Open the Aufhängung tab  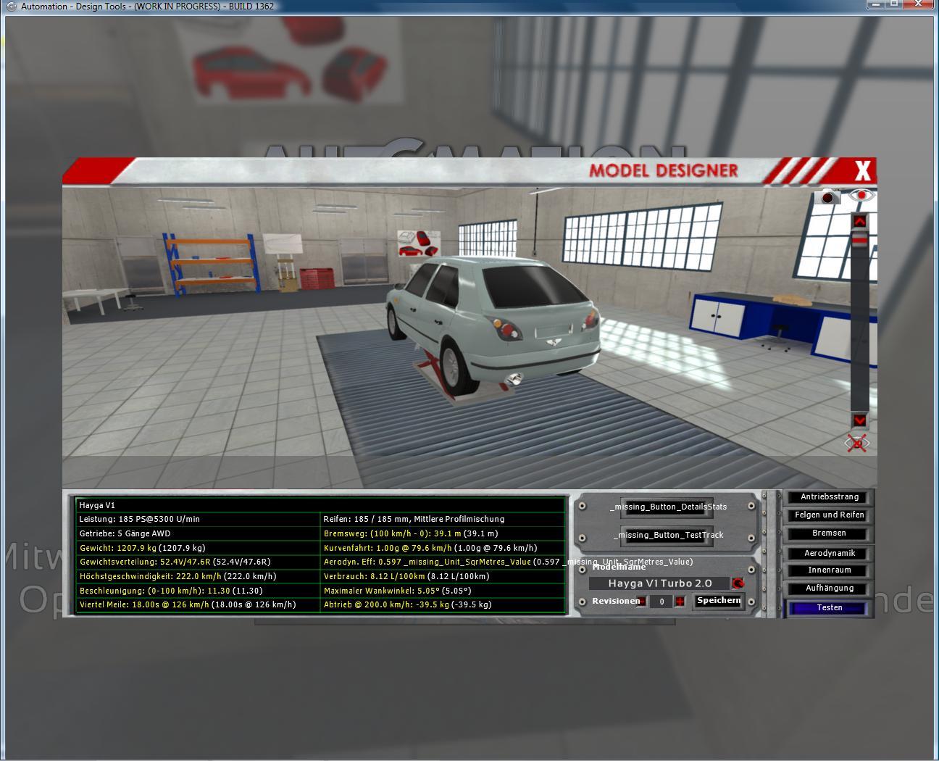[829, 589]
